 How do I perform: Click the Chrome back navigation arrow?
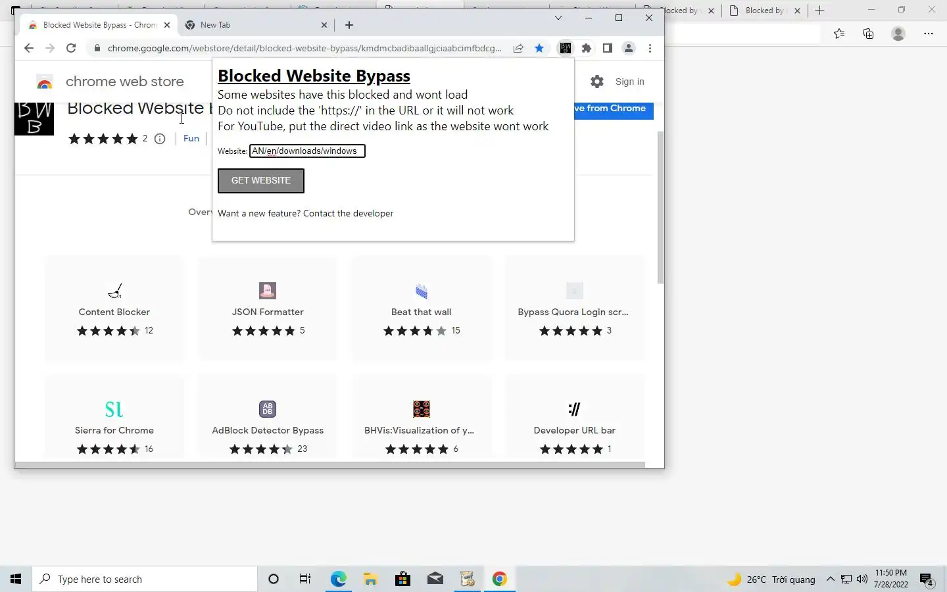coord(28,48)
